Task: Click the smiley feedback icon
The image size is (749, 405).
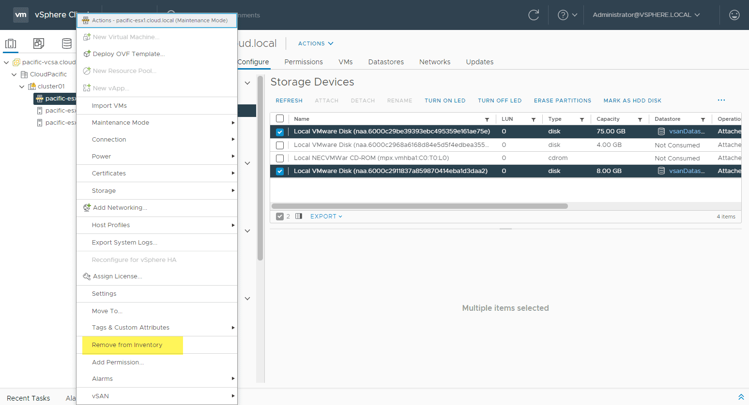Action: pos(734,15)
